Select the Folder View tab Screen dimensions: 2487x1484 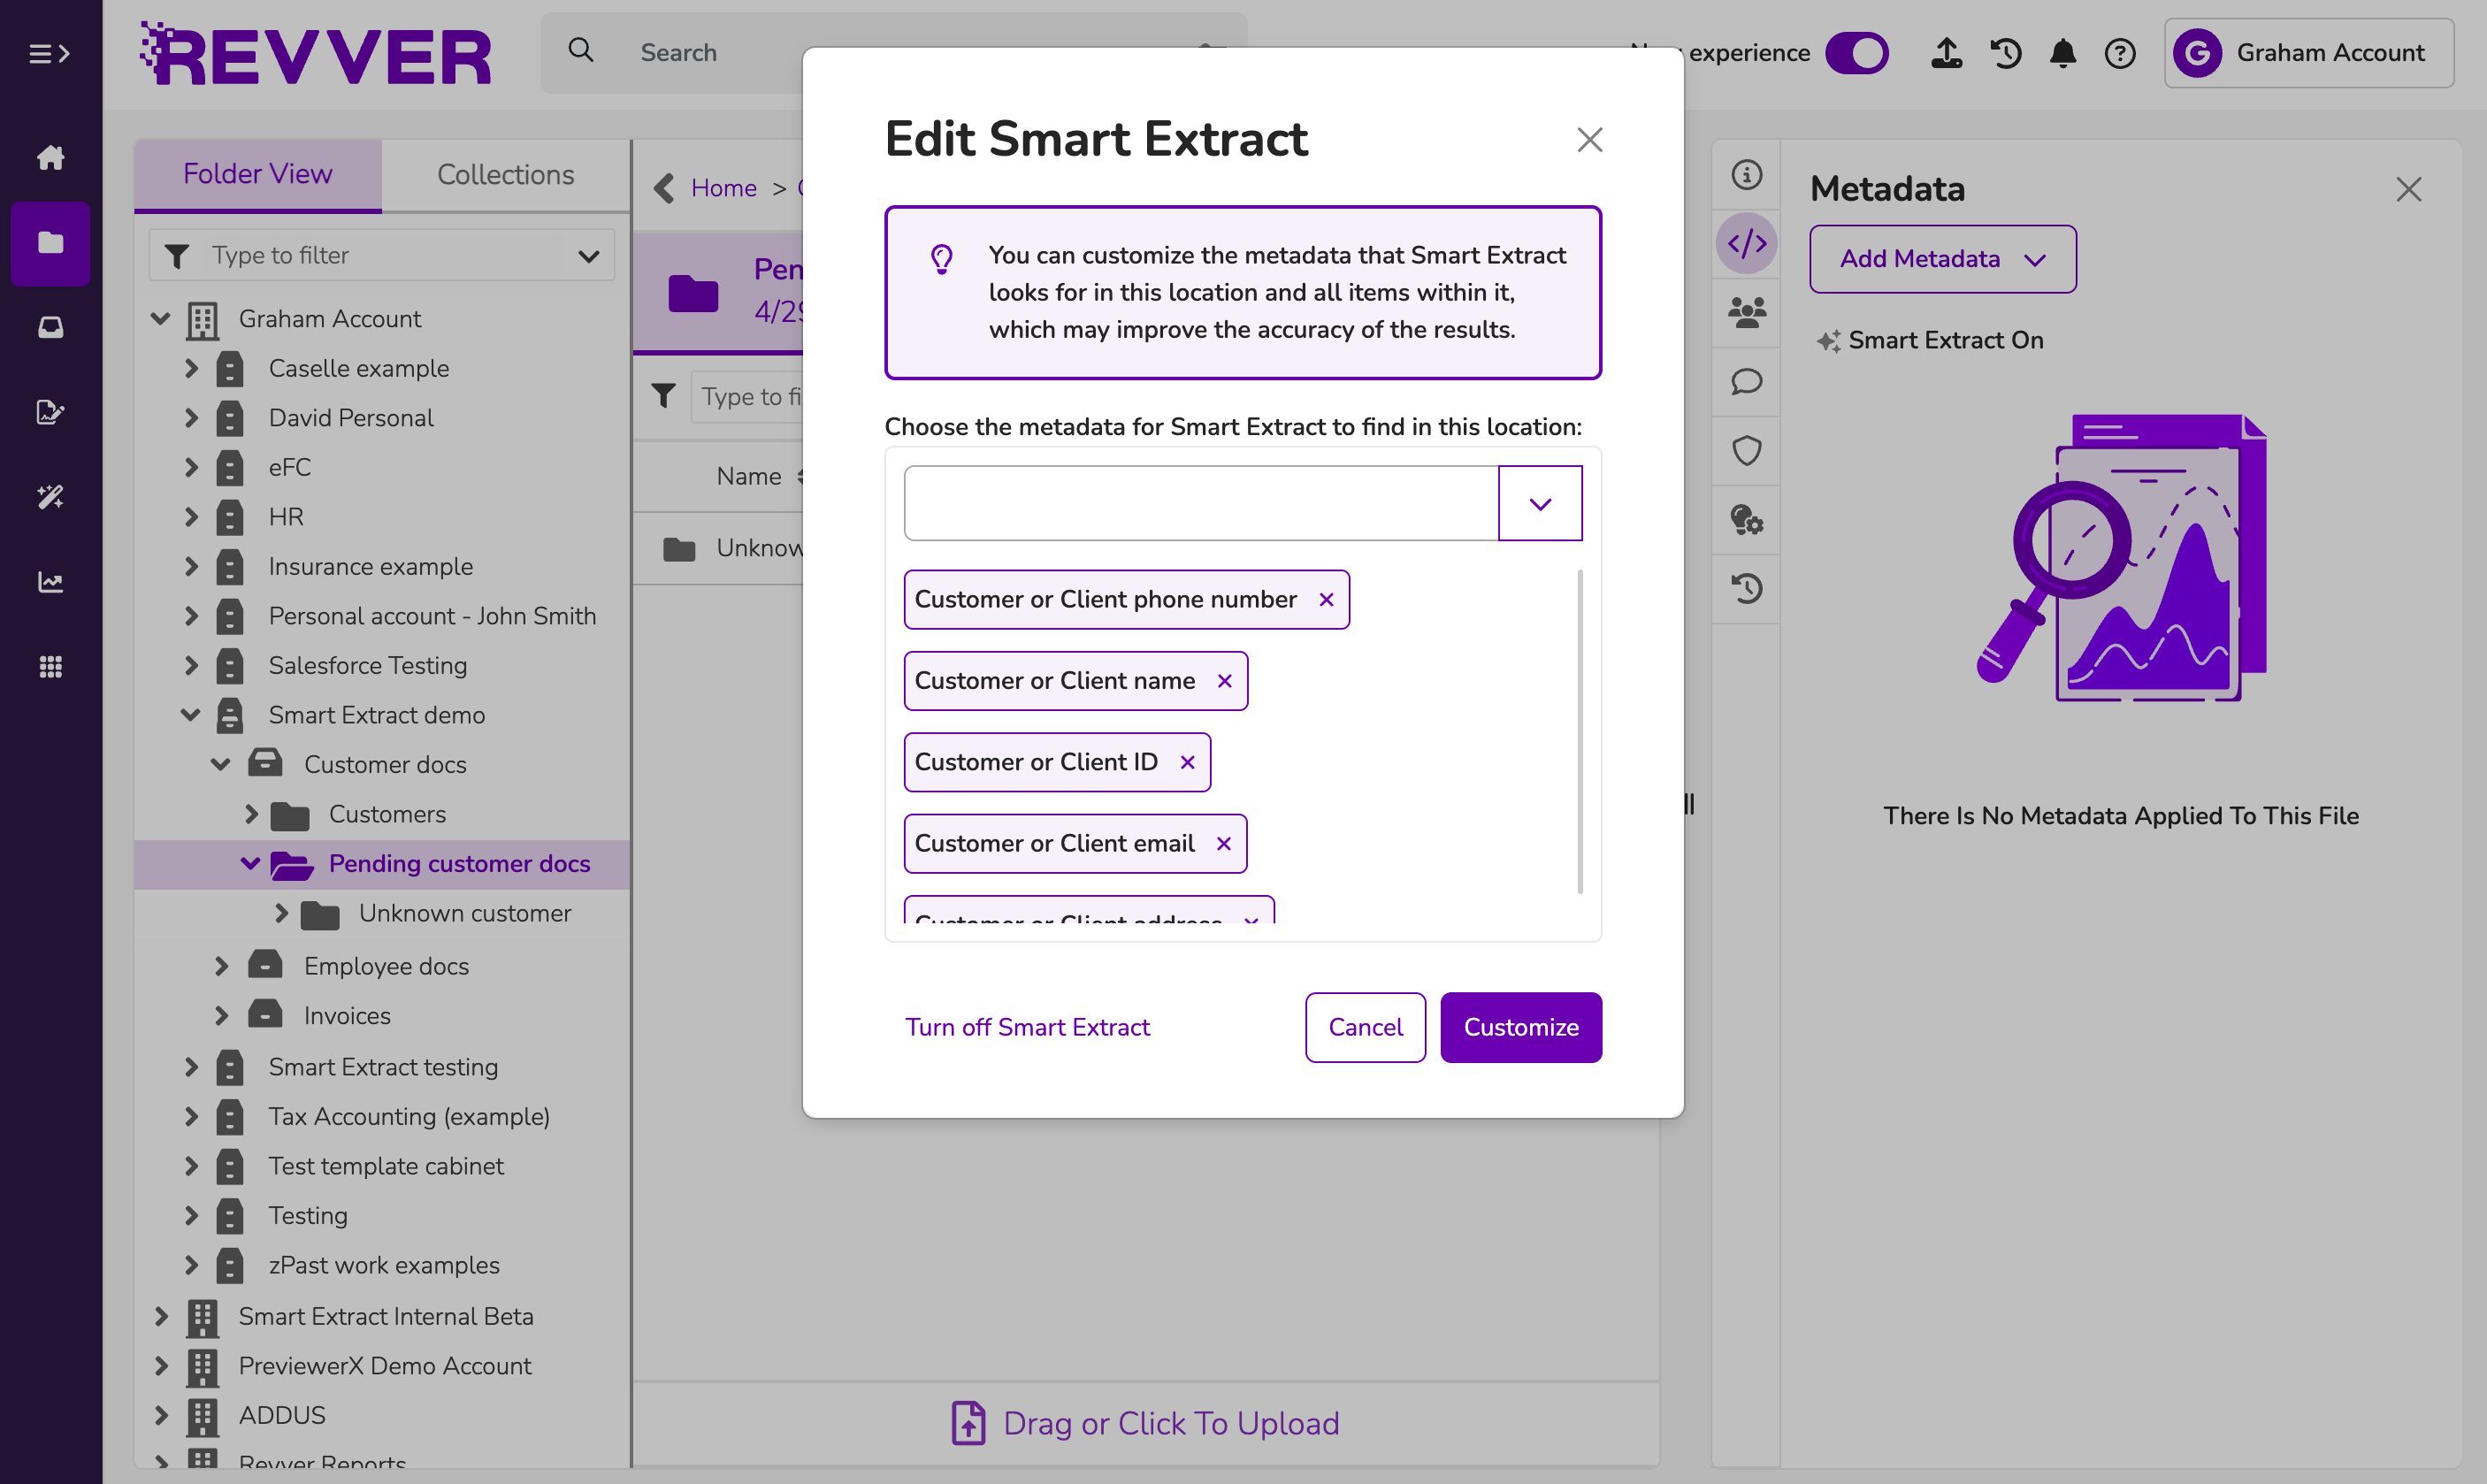pos(257,174)
